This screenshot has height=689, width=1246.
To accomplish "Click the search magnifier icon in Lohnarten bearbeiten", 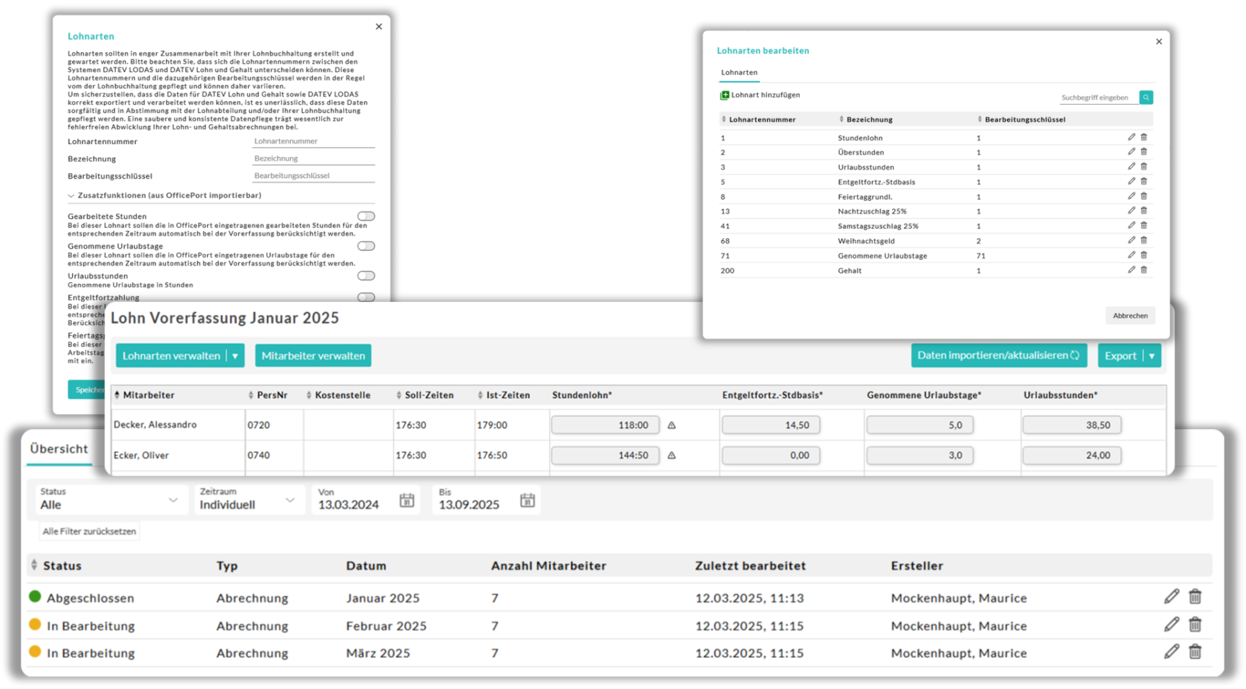I will (x=1146, y=98).
